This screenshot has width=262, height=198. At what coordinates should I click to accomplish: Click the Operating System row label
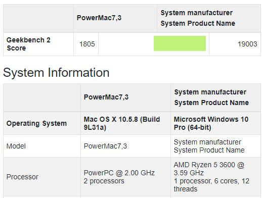click(x=36, y=123)
